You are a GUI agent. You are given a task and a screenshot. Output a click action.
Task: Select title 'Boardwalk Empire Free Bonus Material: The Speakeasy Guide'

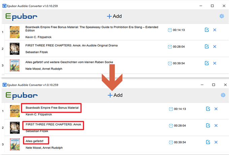pos(92,29)
